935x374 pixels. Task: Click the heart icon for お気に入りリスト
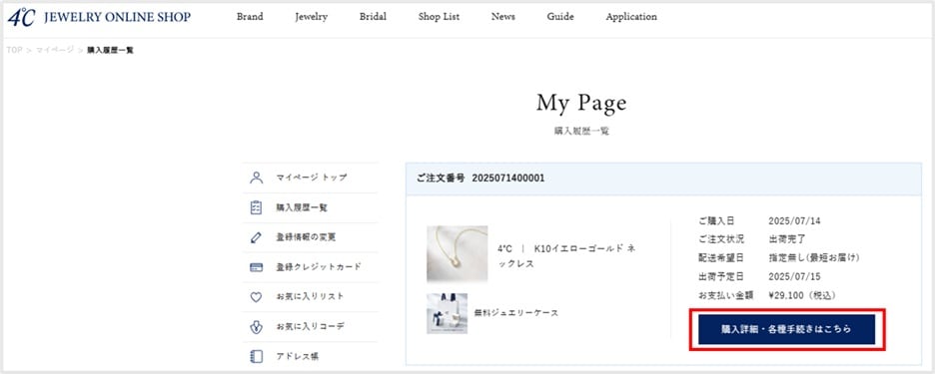coord(256,296)
